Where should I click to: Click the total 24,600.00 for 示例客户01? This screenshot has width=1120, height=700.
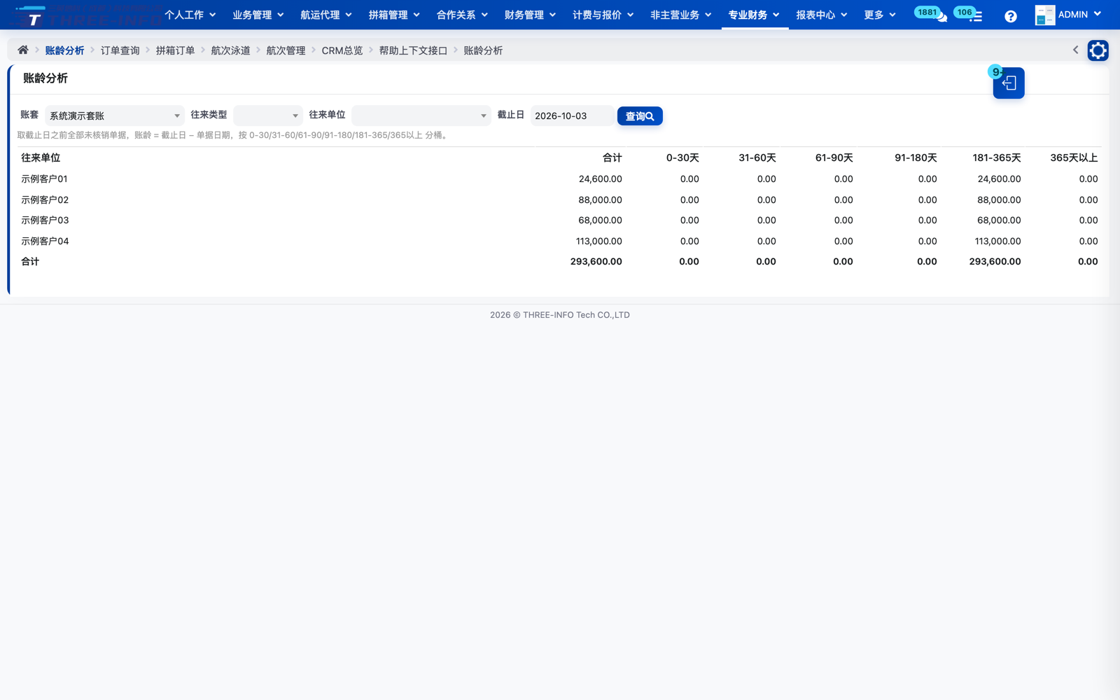(x=600, y=178)
